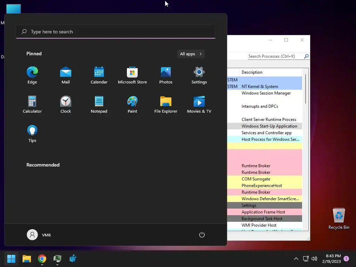Select the Windows Session Manager row
Screen dimensions: 356x267
[265, 93]
